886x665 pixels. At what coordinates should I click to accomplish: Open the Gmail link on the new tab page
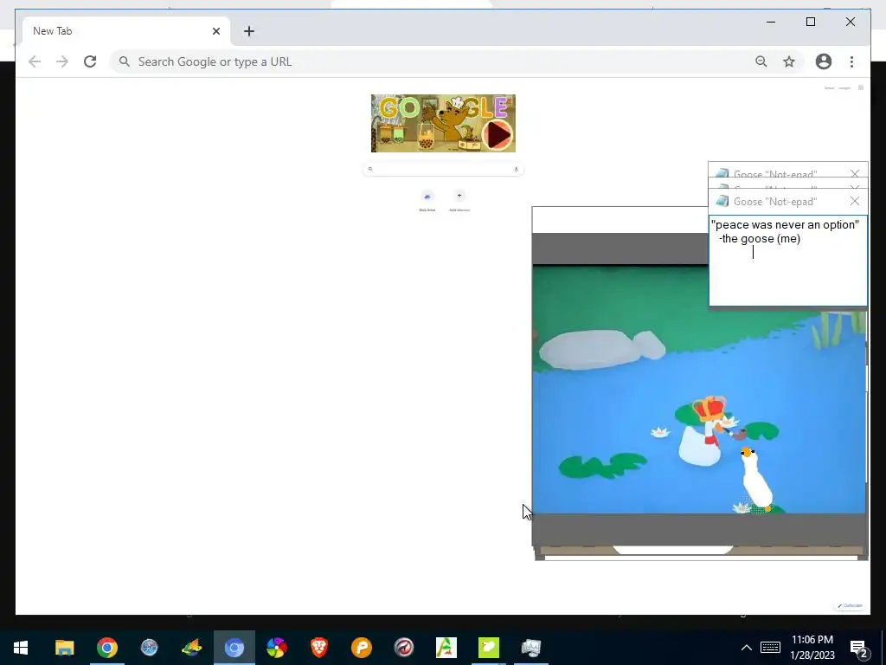829,87
